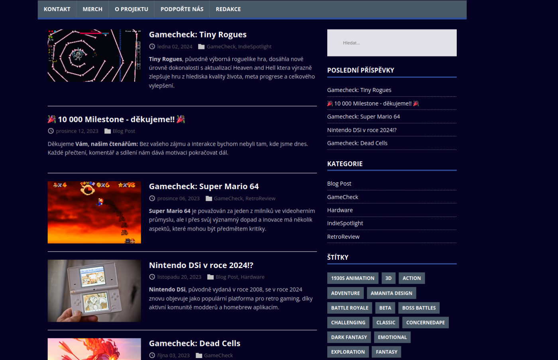The width and height of the screenshot is (558, 360).
Task: Select RetroReview in Kategorie list
Action: point(343,237)
